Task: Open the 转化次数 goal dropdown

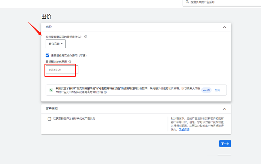Action: 56,44
